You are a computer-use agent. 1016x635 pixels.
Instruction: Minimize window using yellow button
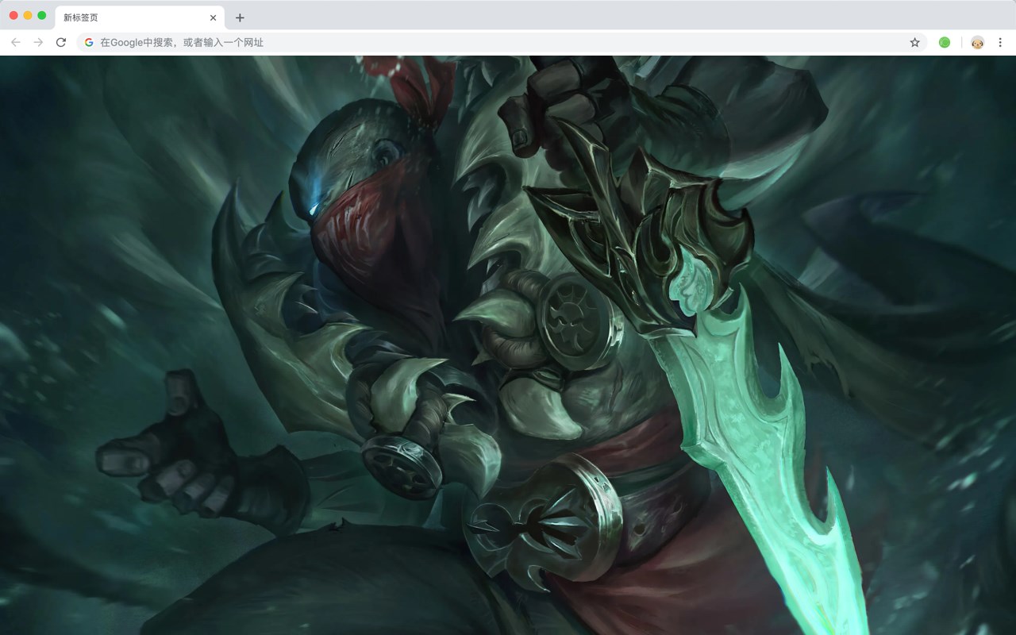pyautogui.click(x=28, y=15)
